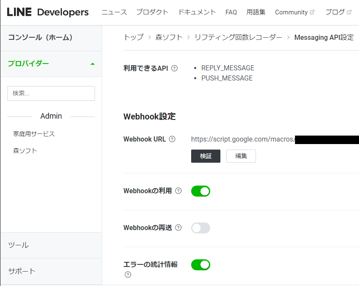
Task: Show help for エラーの統計情報
Action: pos(128,275)
